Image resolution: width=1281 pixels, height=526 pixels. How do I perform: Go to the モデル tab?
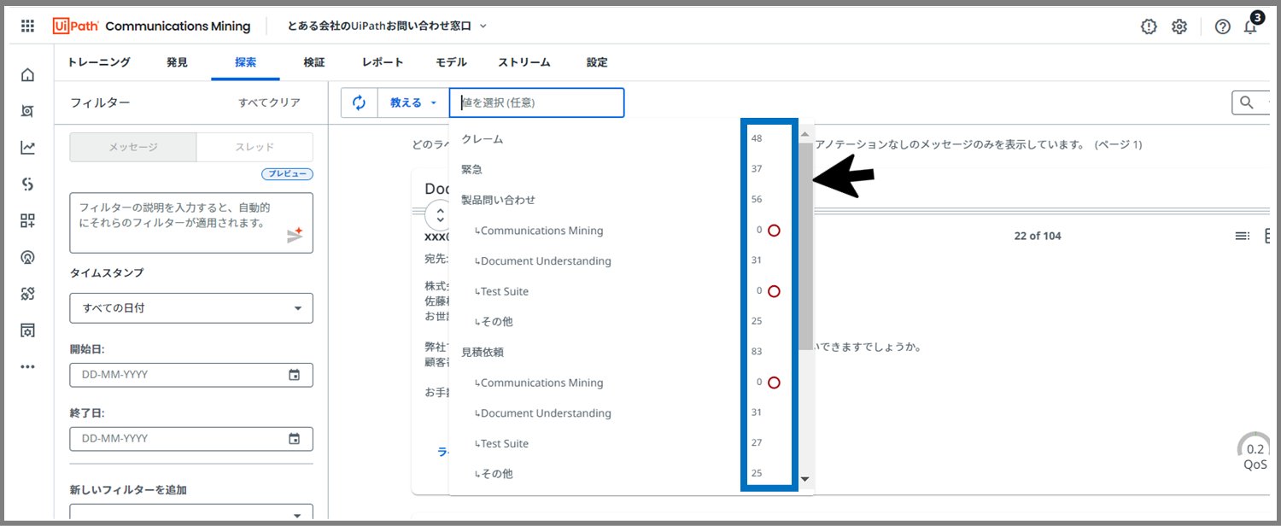(451, 62)
